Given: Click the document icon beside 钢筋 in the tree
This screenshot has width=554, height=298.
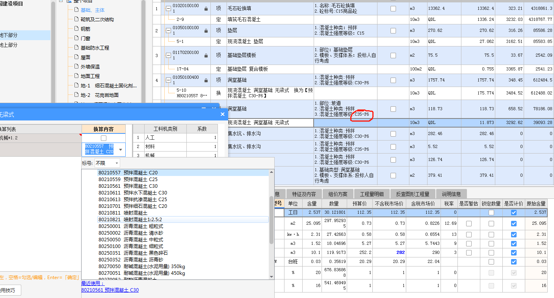Looking at the screenshot, I should (77, 29).
